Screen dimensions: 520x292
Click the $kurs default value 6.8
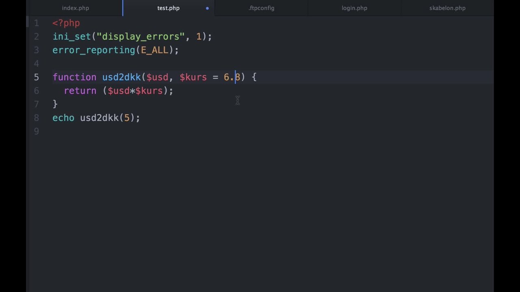pyautogui.click(x=232, y=77)
